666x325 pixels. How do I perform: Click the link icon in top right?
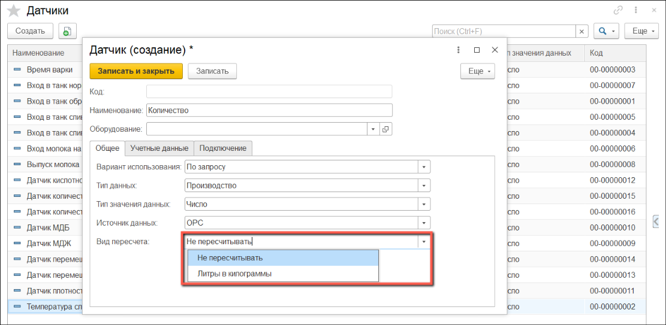coord(618,10)
